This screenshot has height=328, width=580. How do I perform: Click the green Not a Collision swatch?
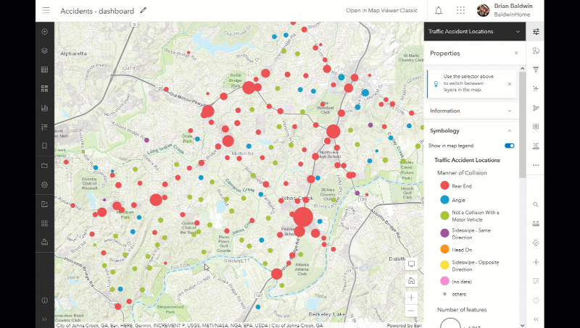444,216
